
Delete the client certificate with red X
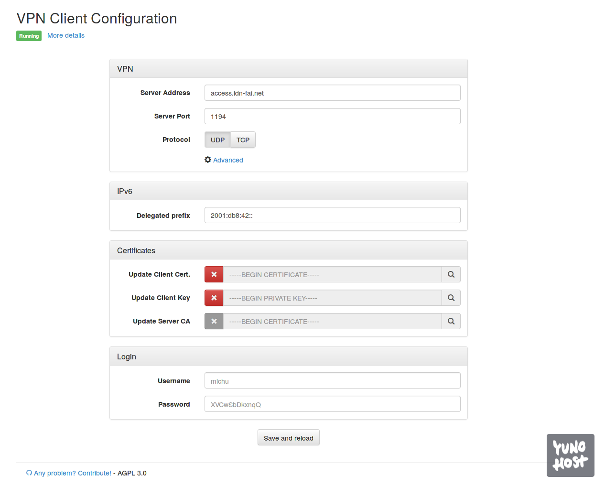pyautogui.click(x=214, y=274)
